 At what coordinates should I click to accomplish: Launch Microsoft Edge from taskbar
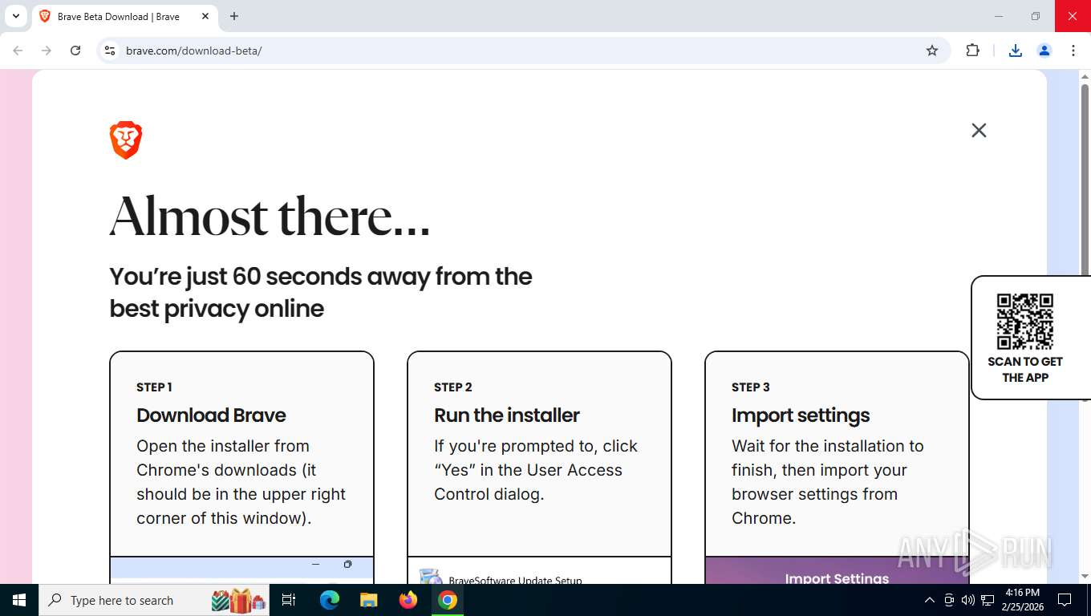tap(329, 600)
